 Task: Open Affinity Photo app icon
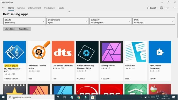112,52
